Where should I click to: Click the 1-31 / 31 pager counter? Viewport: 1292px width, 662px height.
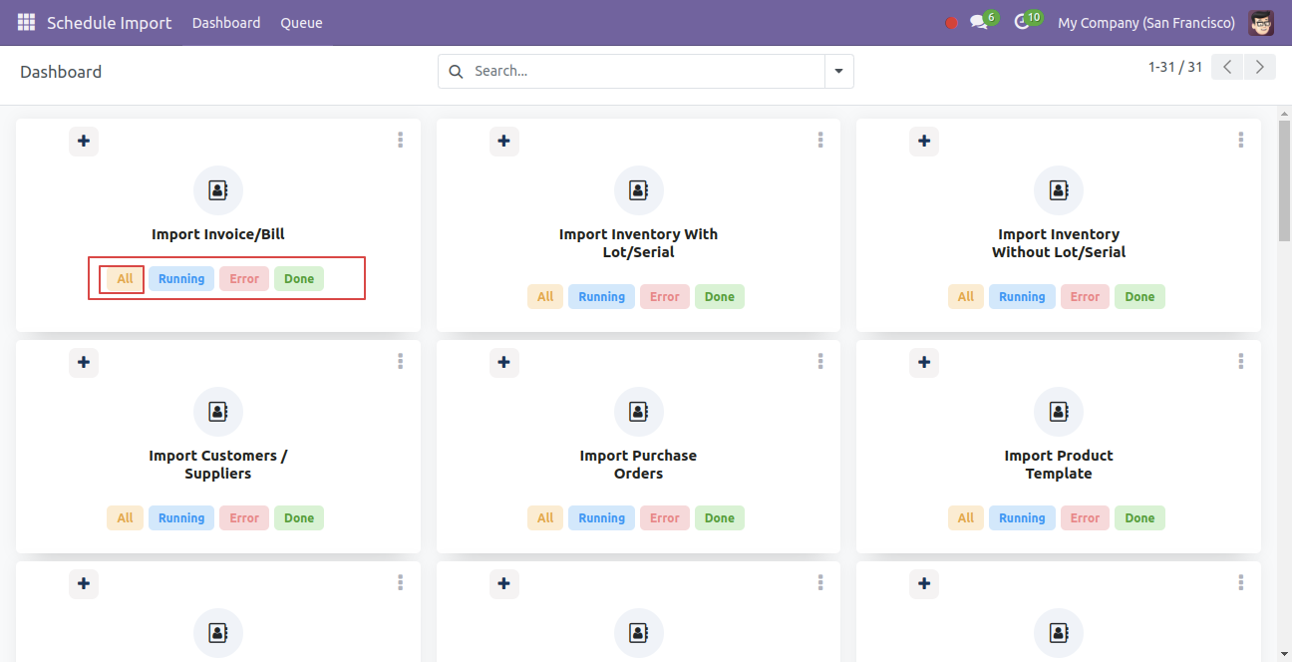point(1175,67)
